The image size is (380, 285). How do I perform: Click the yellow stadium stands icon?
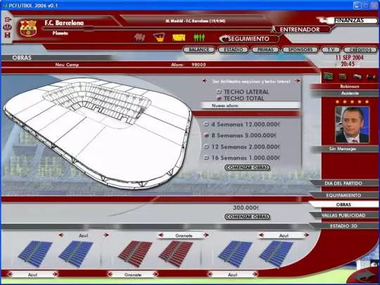[179, 37]
